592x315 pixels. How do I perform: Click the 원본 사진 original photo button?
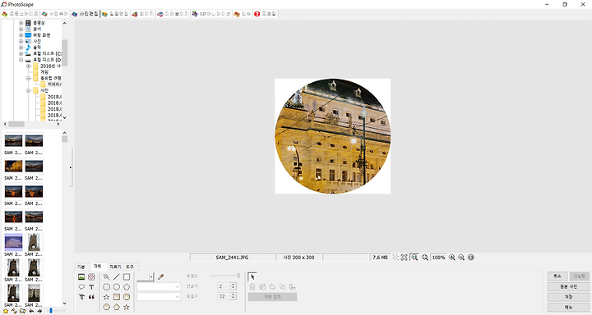[568, 287]
